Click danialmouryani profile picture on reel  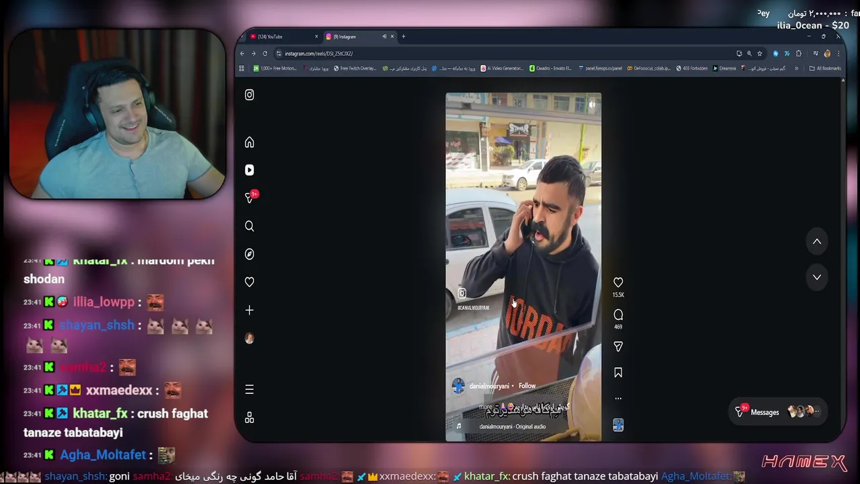tap(458, 386)
